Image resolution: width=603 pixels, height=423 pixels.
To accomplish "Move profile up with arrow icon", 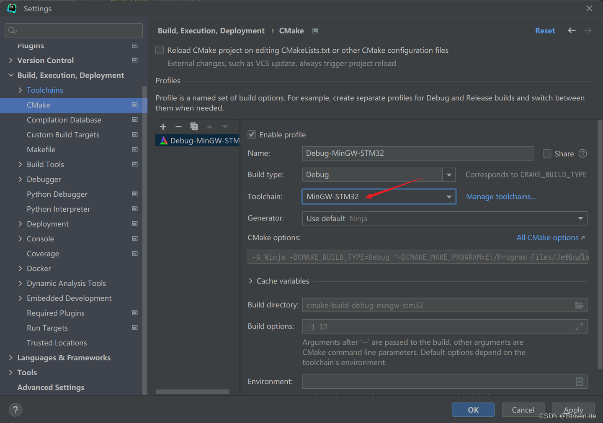I will (x=209, y=126).
